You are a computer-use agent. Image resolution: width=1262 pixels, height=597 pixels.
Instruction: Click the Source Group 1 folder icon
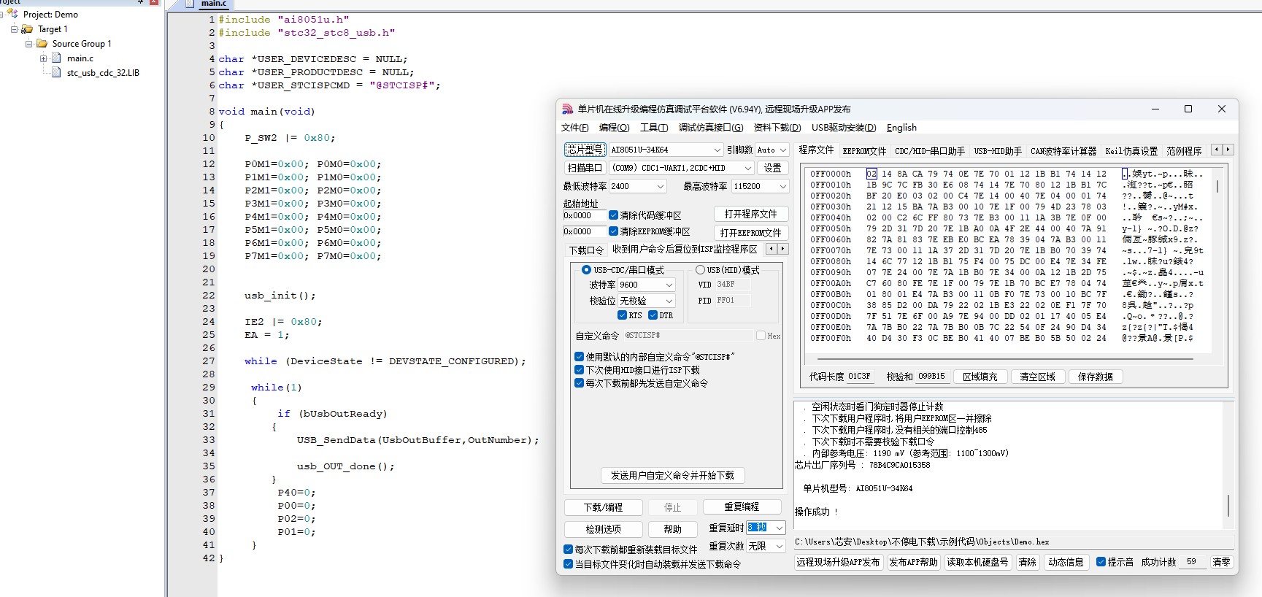(x=42, y=44)
